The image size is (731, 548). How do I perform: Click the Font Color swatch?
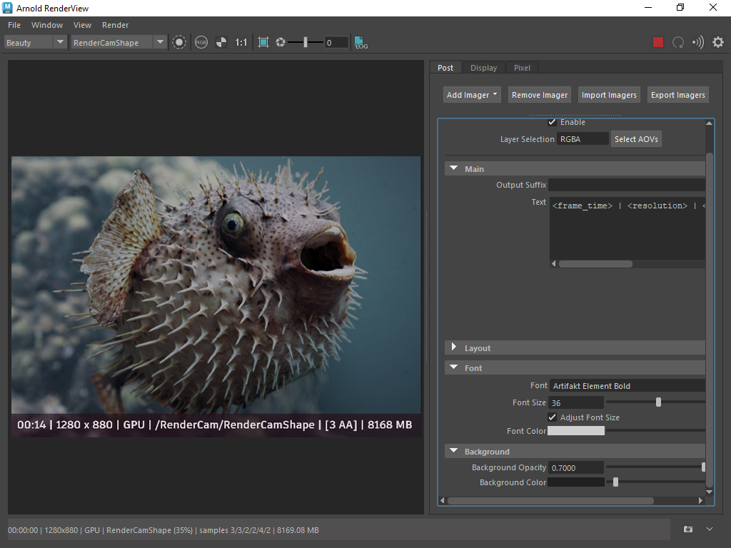tap(576, 431)
